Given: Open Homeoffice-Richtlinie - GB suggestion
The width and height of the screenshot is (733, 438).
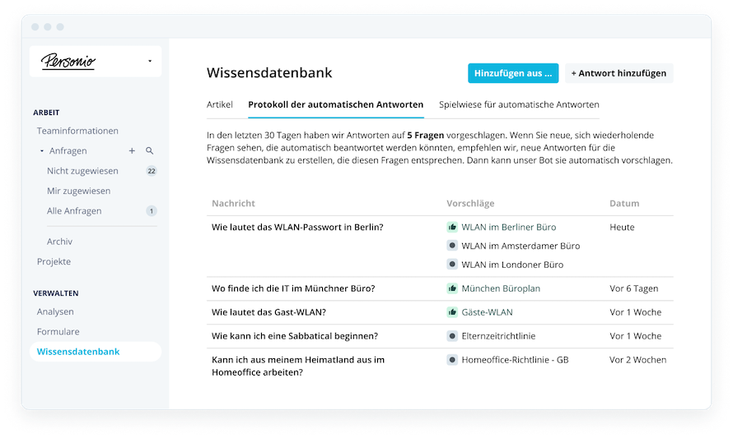Looking at the screenshot, I should (515, 360).
